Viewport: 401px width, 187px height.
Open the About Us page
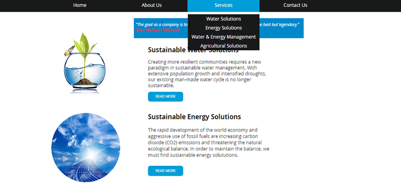click(151, 5)
